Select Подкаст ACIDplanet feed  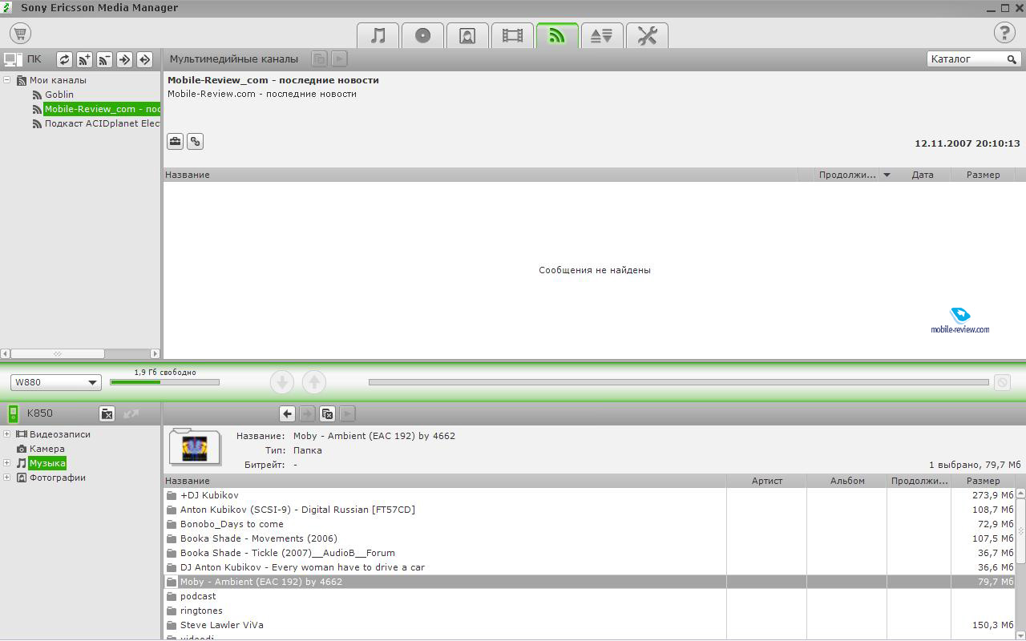(x=102, y=123)
